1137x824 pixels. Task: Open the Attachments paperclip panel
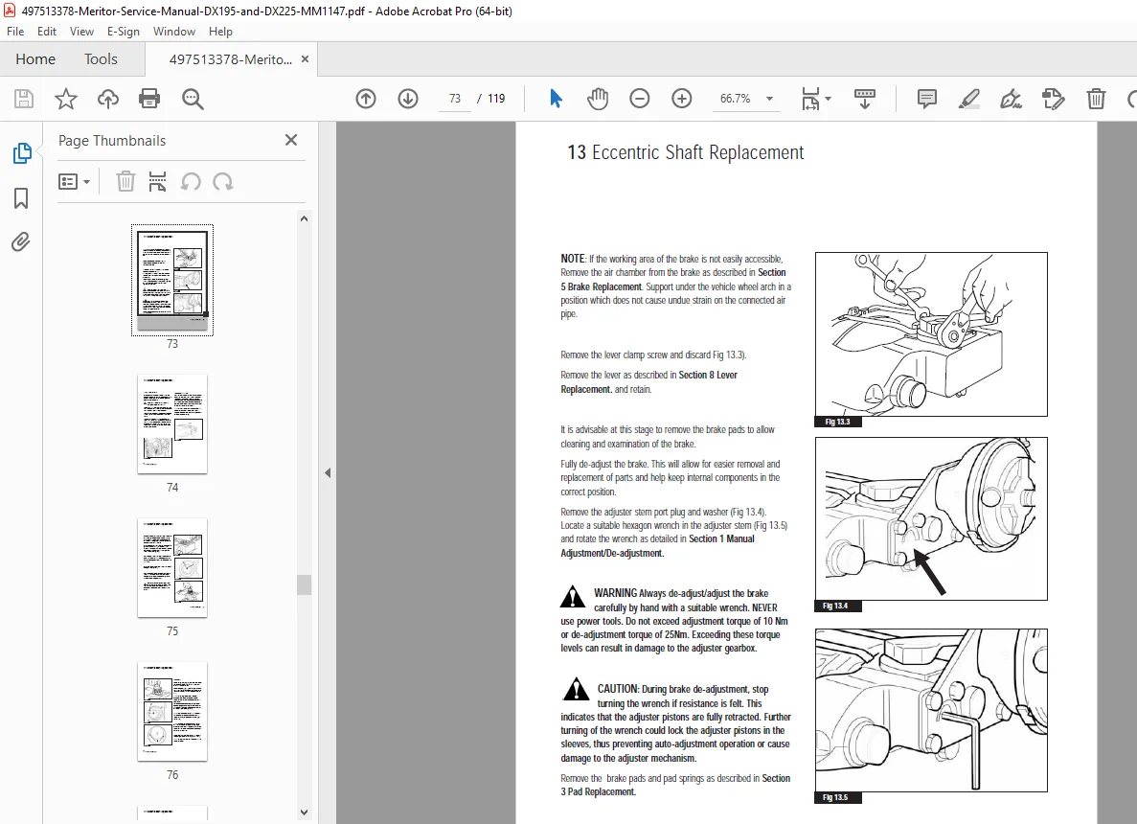(21, 241)
